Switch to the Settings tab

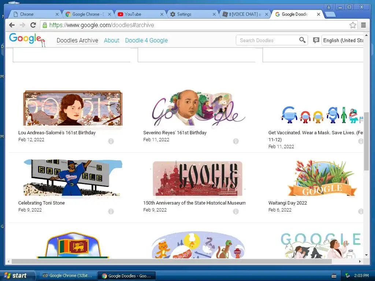point(192,14)
